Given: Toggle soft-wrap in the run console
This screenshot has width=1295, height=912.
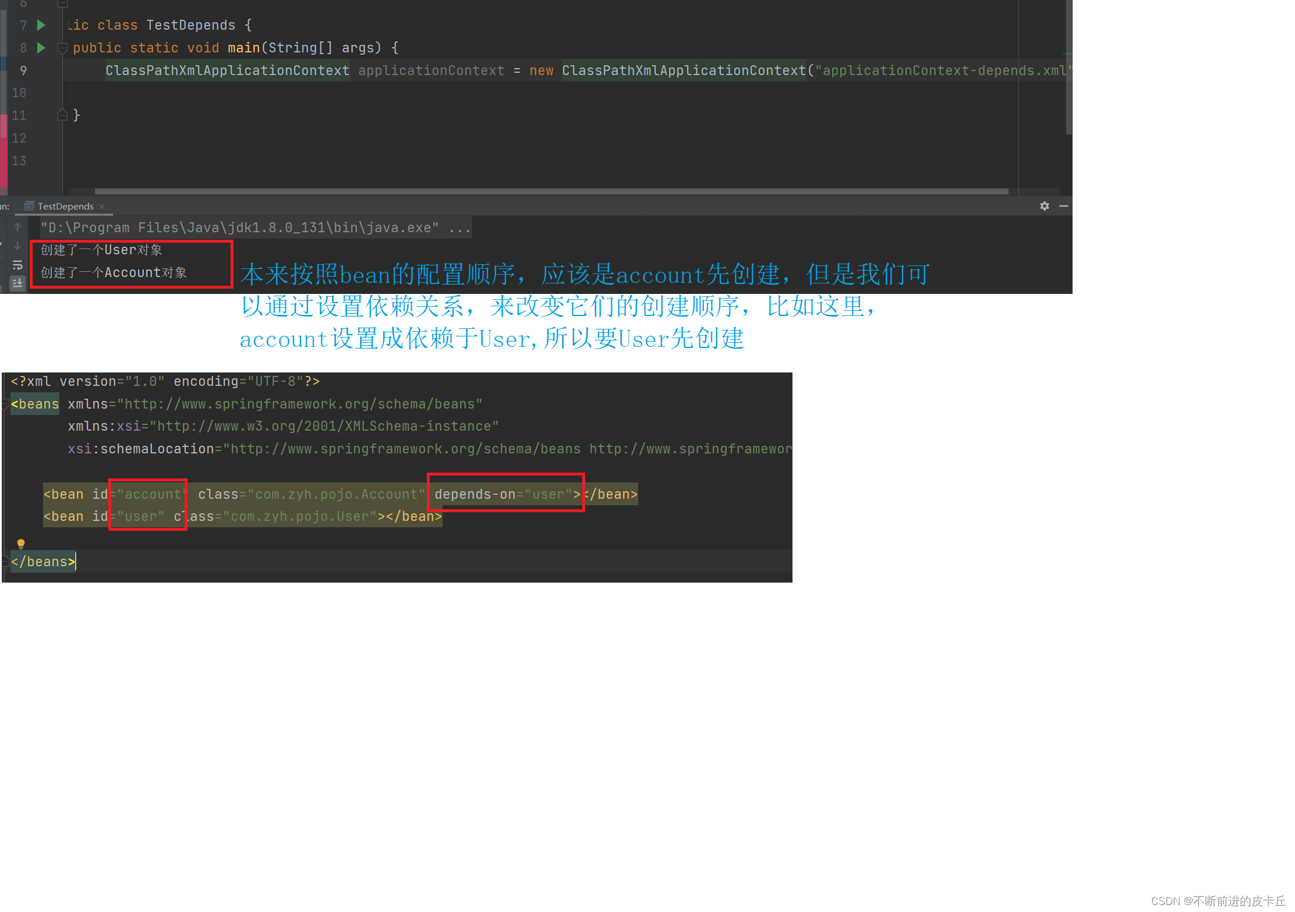Looking at the screenshot, I should pyautogui.click(x=17, y=265).
